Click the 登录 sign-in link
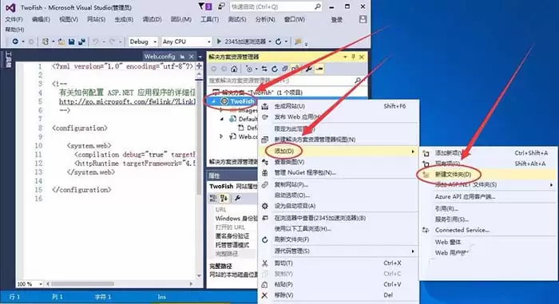 pos(337,20)
